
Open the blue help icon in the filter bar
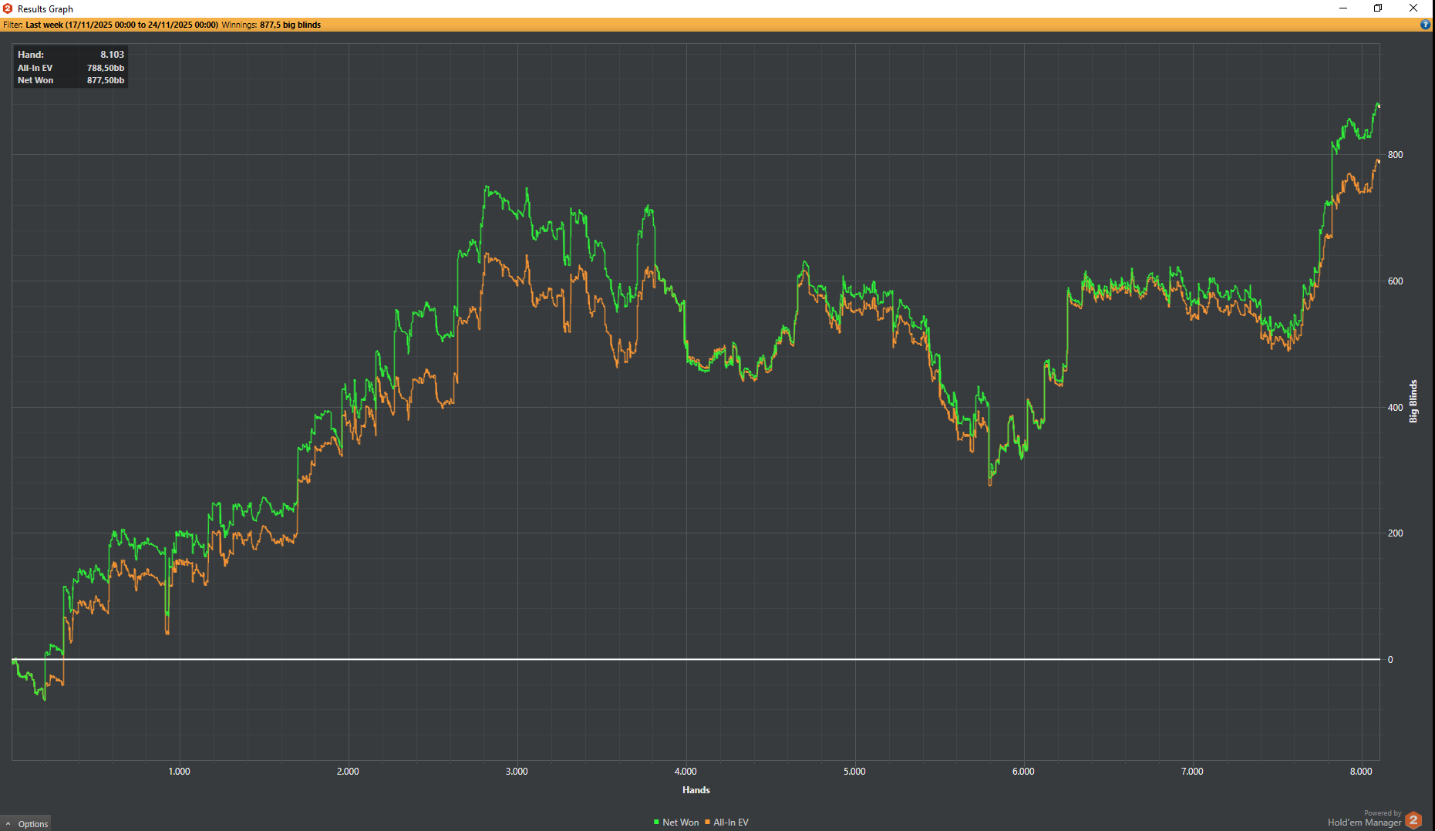point(1425,25)
